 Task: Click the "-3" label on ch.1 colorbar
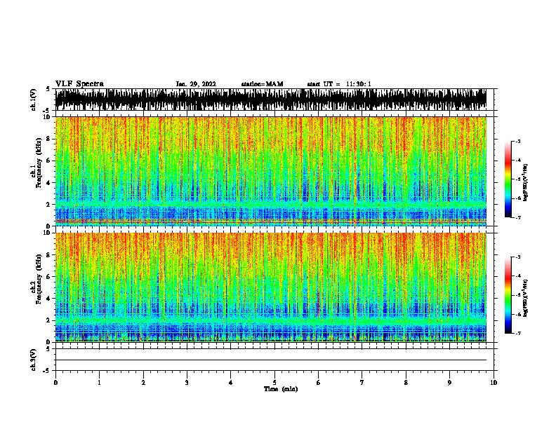pos(518,141)
